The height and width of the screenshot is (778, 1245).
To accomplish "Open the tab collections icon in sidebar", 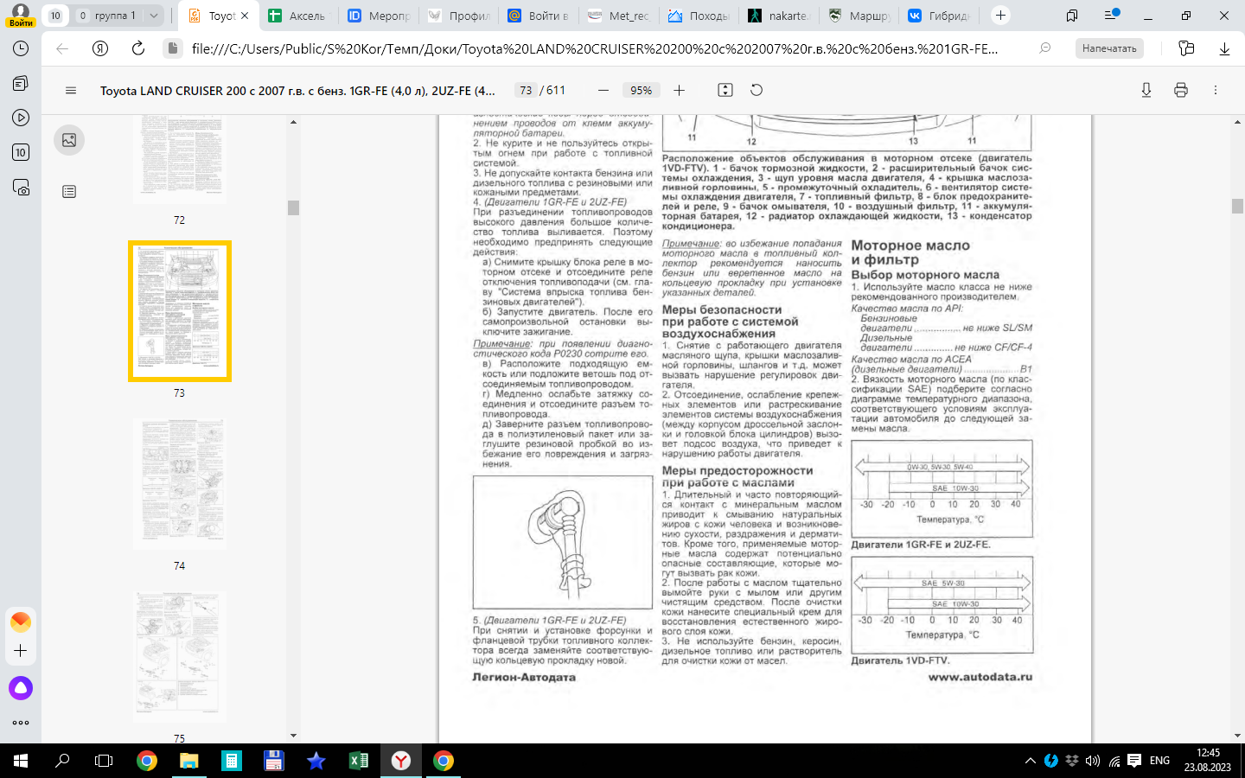I will [x=21, y=84].
